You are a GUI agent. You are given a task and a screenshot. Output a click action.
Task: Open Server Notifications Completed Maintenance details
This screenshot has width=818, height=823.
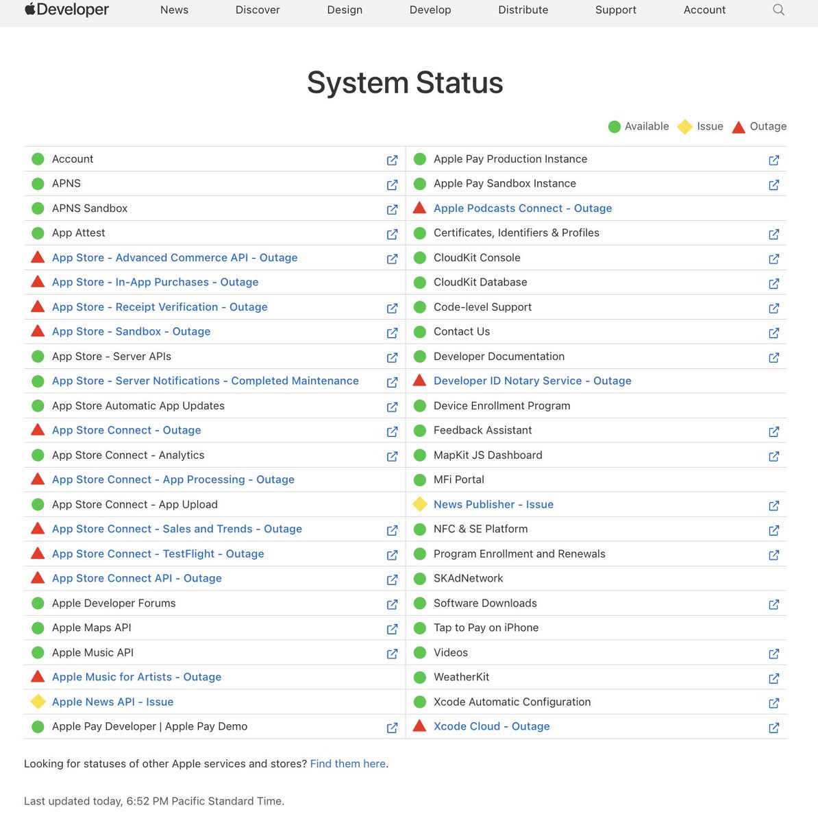click(x=206, y=381)
